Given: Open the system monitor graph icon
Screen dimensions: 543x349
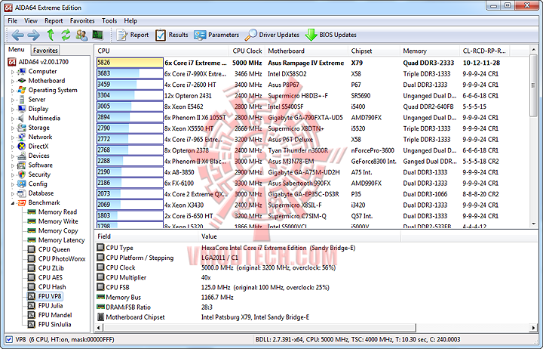Looking at the screenshot, I should 97,35.
